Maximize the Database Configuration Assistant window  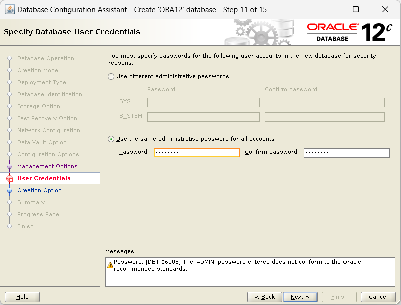pyautogui.click(x=356, y=9)
